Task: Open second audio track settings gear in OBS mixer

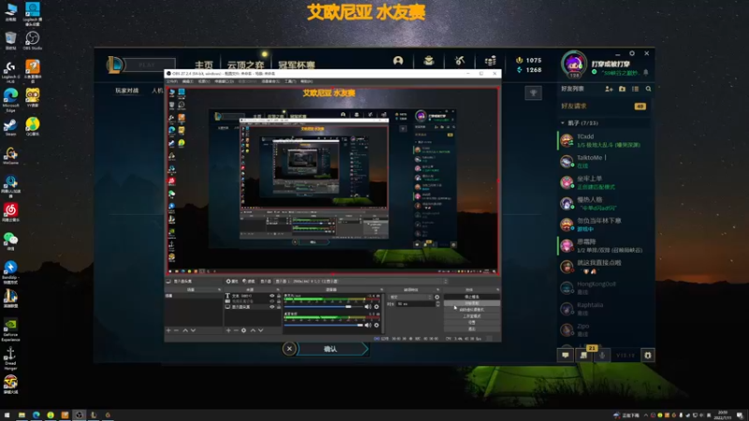Action: [x=376, y=325]
